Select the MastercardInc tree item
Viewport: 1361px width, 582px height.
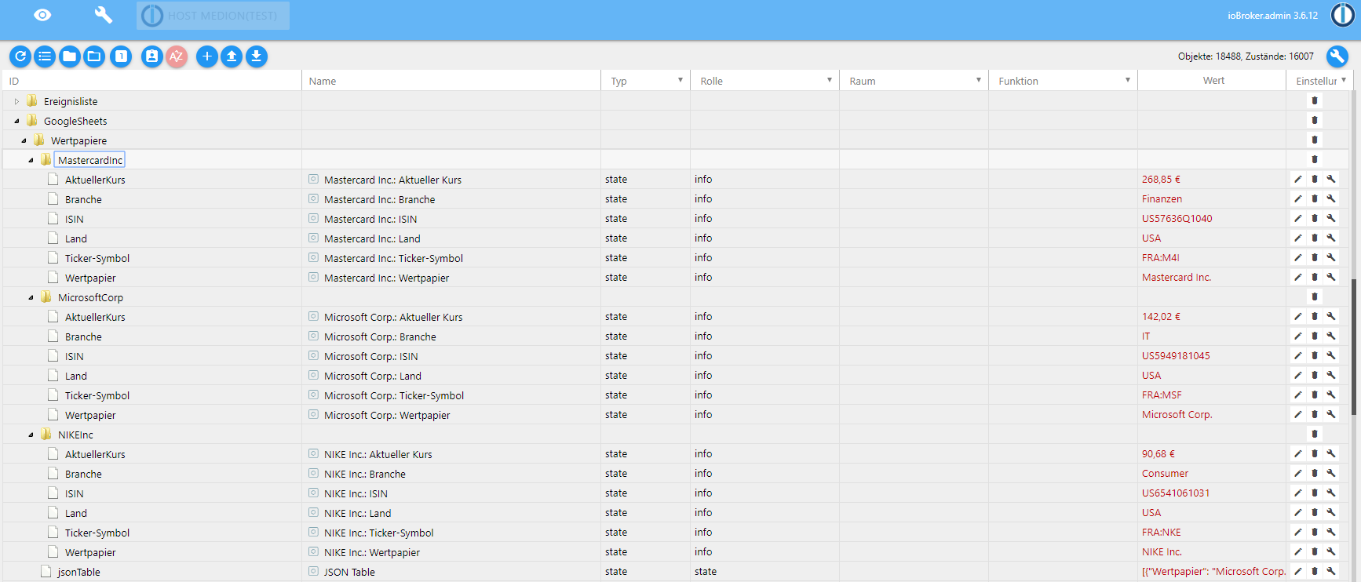pyautogui.click(x=90, y=160)
